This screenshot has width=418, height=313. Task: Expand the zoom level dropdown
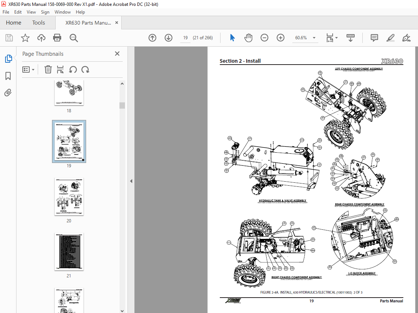point(314,38)
